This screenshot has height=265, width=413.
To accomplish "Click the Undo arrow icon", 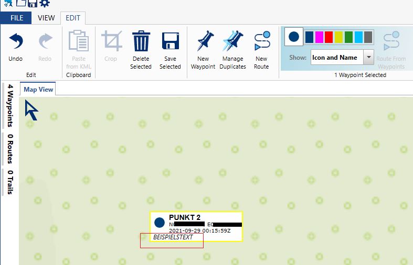I will pos(16,42).
